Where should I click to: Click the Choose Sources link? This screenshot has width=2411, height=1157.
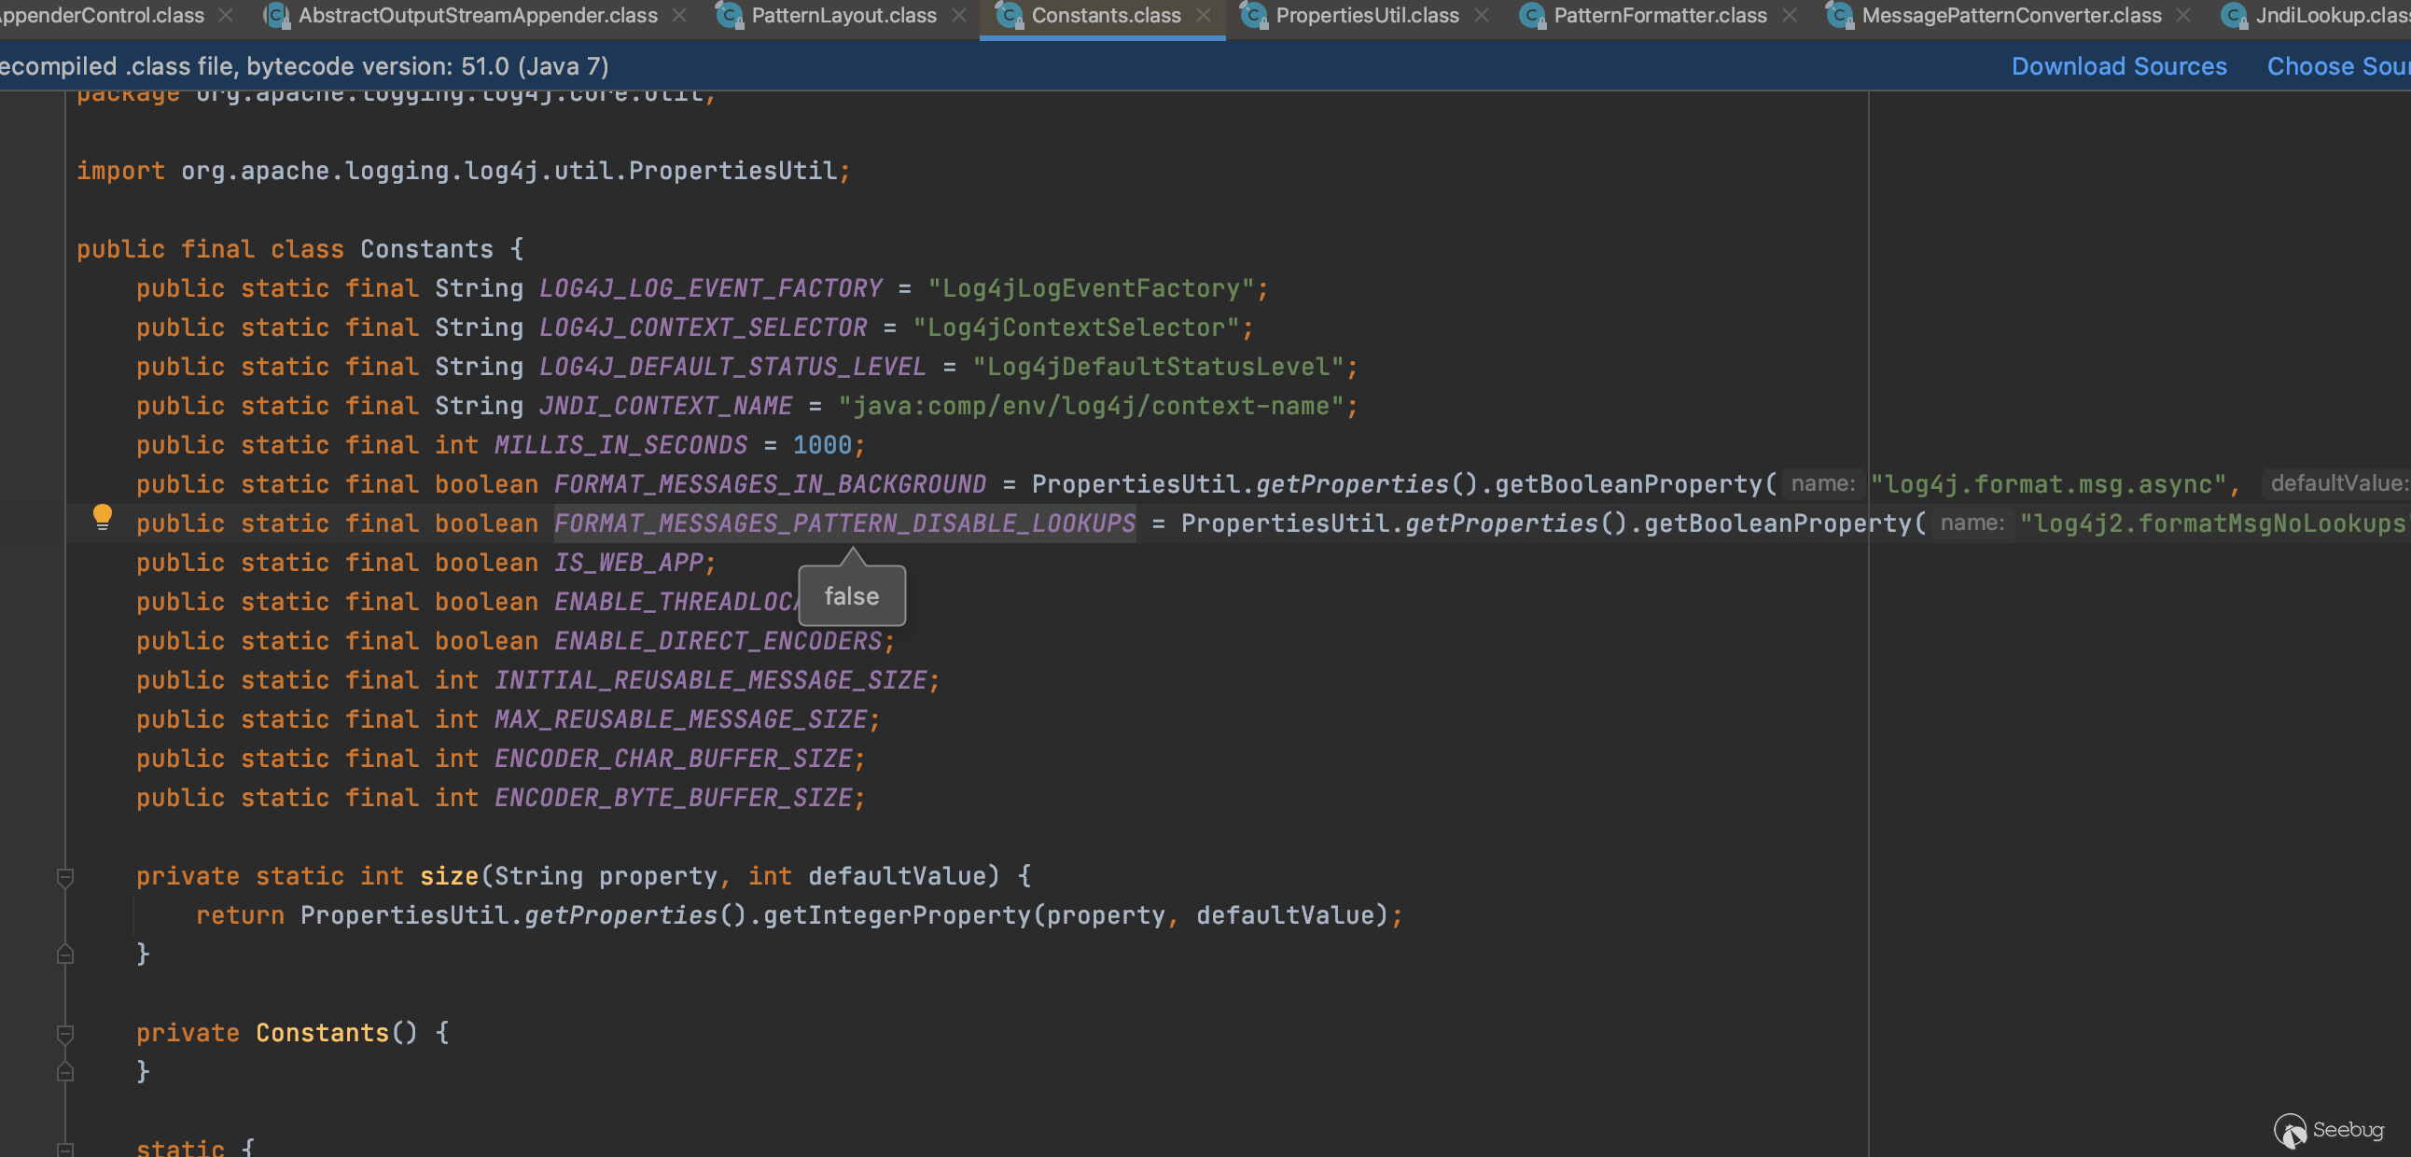[2337, 66]
